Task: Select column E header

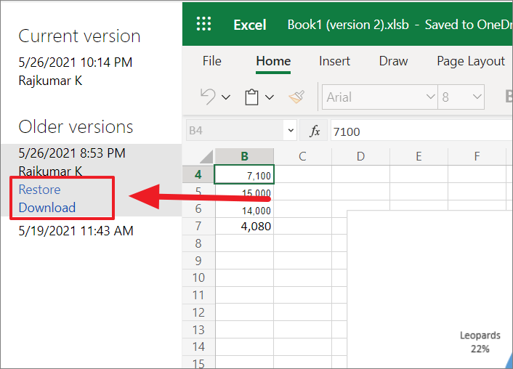Action: (419, 156)
